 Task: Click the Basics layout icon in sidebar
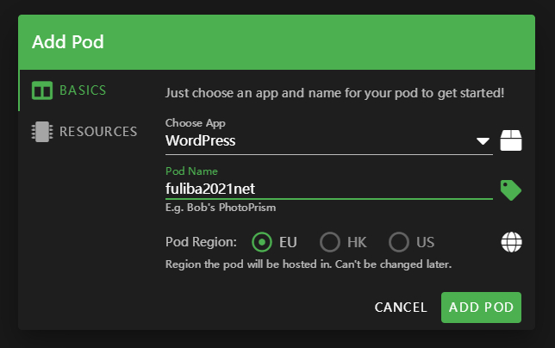point(42,90)
